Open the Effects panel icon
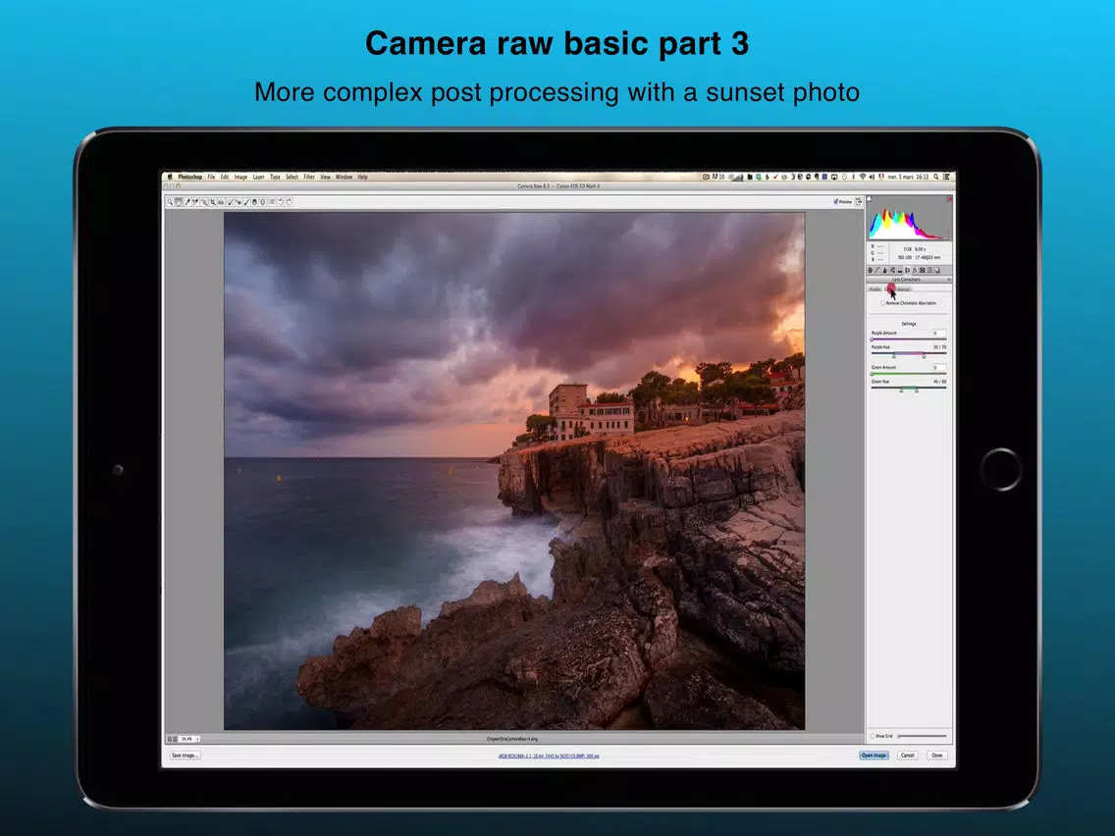Screen dimensions: 1115x836 pos(915,270)
